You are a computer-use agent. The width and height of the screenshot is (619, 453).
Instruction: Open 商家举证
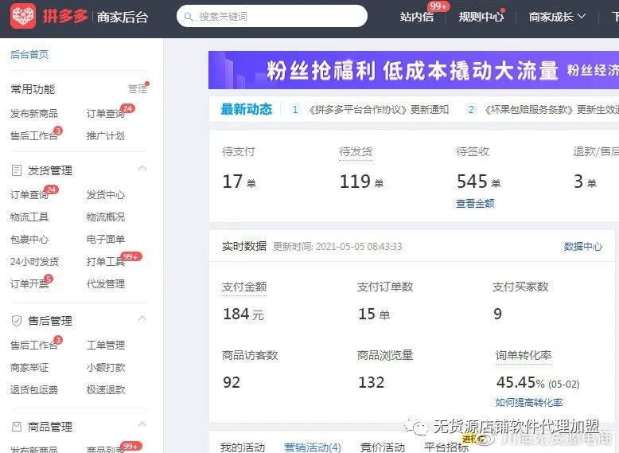[29, 368]
